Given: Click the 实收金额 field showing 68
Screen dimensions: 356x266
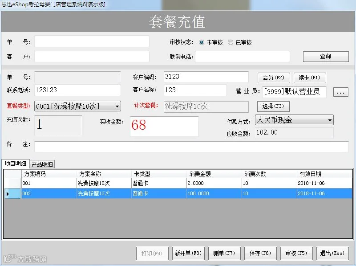Looking at the screenshot, I should click(164, 126).
